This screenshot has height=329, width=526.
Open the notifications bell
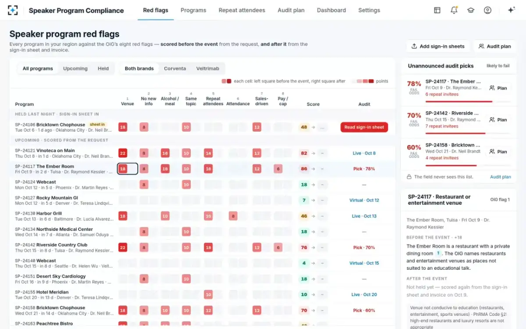[454, 10]
